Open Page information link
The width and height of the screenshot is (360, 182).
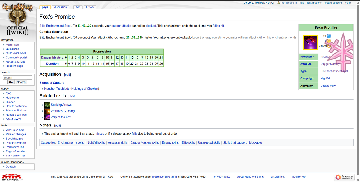pyautogui.click(x=16, y=151)
